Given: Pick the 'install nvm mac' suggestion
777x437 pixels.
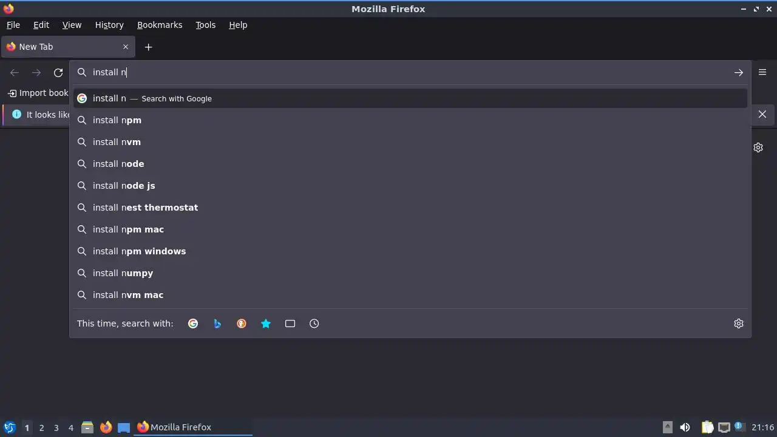Looking at the screenshot, I should point(410,295).
